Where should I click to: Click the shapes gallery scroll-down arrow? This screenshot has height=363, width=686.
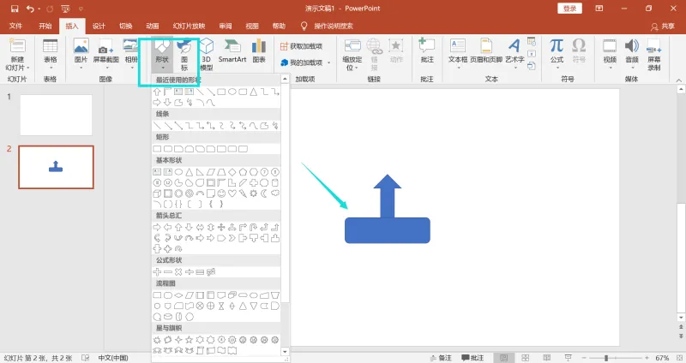click(285, 351)
